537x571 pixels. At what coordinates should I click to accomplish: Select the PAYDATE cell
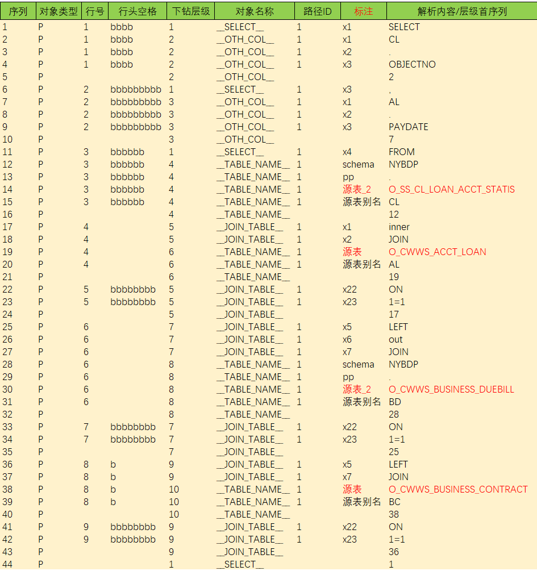[408, 127]
